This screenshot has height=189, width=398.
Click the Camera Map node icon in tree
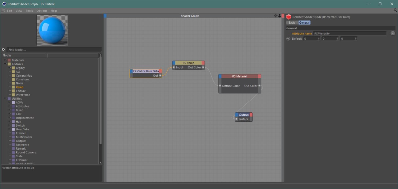pos(13,75)
